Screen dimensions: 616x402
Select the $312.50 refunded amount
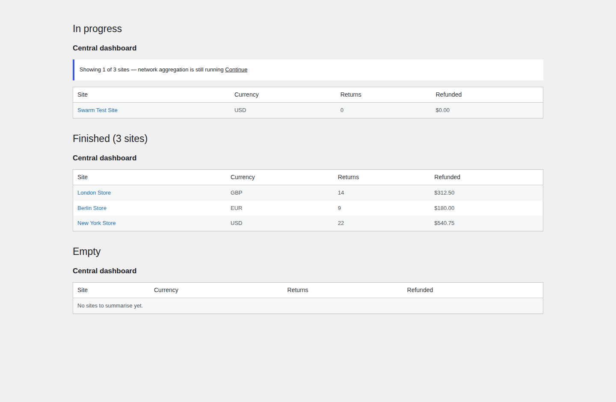(x=444, y=193)
